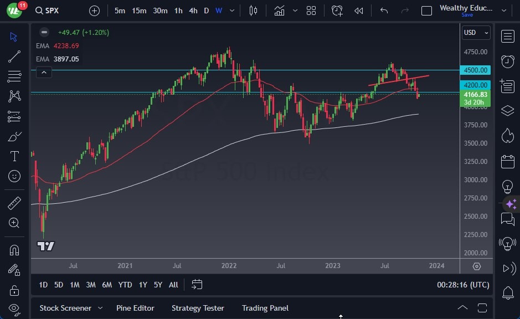Open the USD currency dropdown
Screen dimensions: 520x319
tap(475, 33)
